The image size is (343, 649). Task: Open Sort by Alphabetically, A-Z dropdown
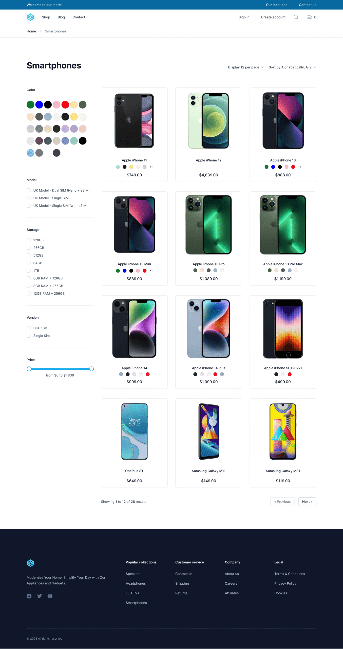pyautogui.click(x=292, y=67)
